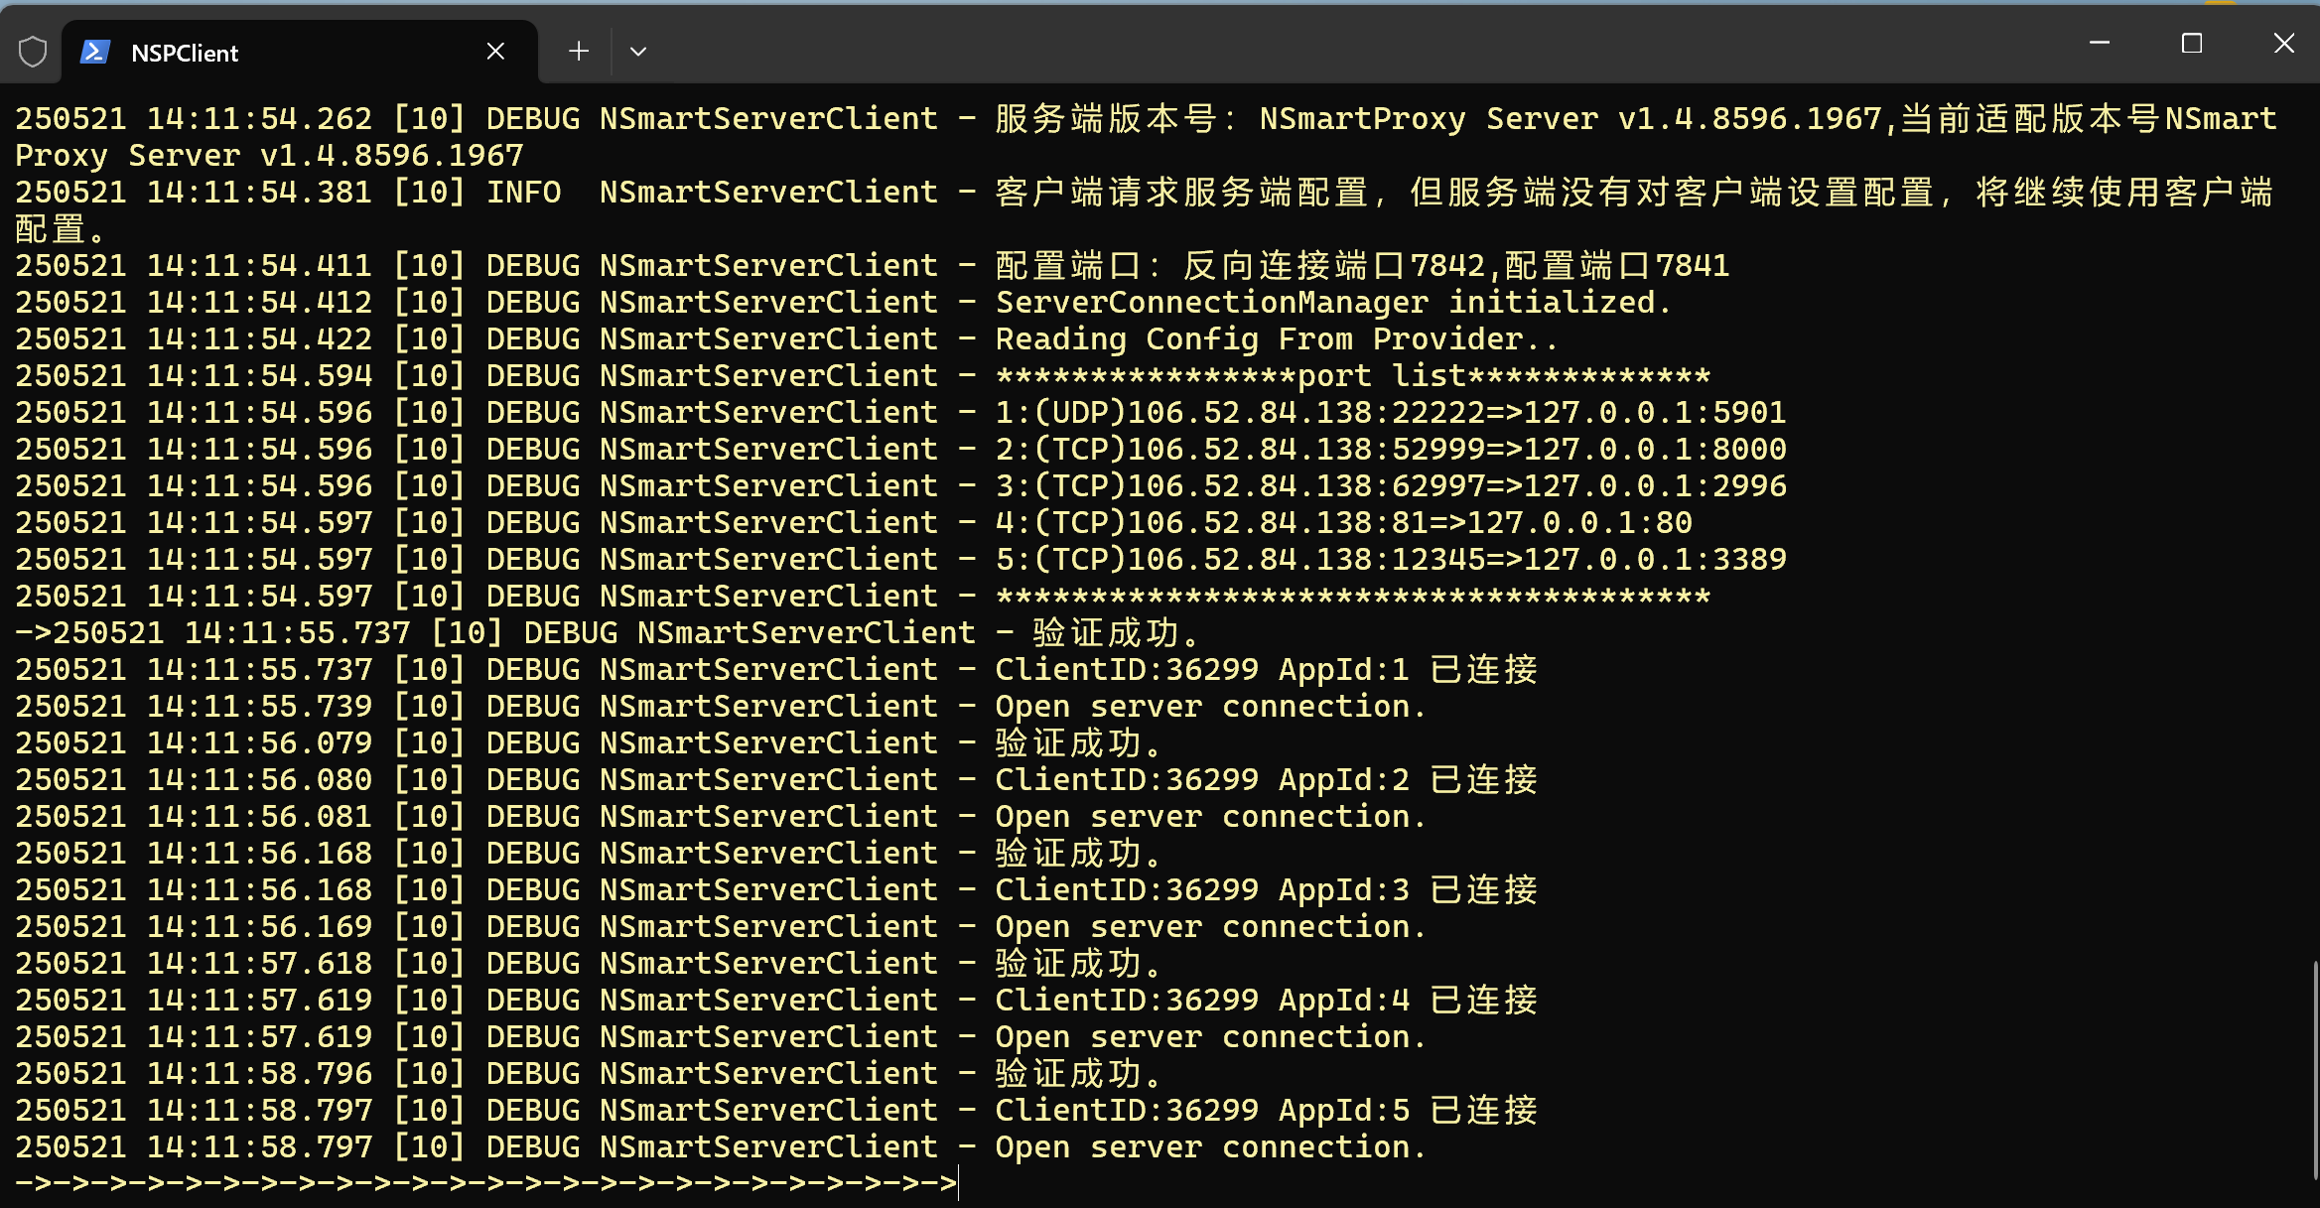Switch to the NSPClient tab

tap(300, 52)
